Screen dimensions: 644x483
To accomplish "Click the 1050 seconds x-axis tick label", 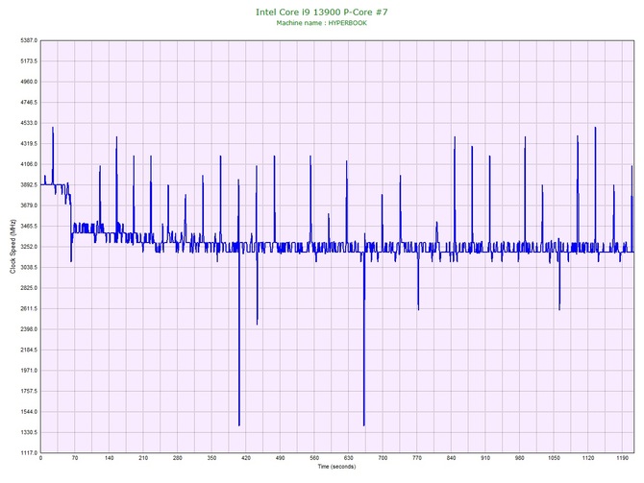I will tap(554, 458).
